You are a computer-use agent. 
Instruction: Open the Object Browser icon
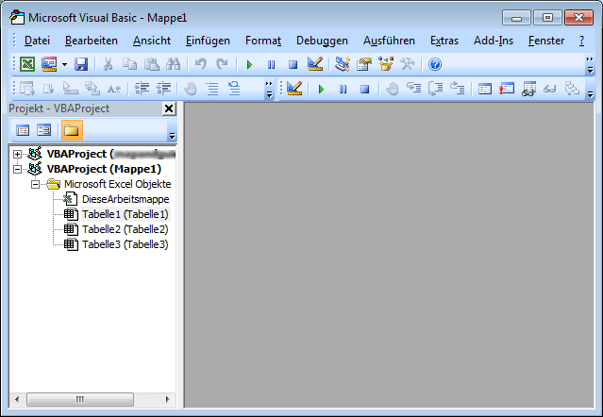click(x=386, y=64)
